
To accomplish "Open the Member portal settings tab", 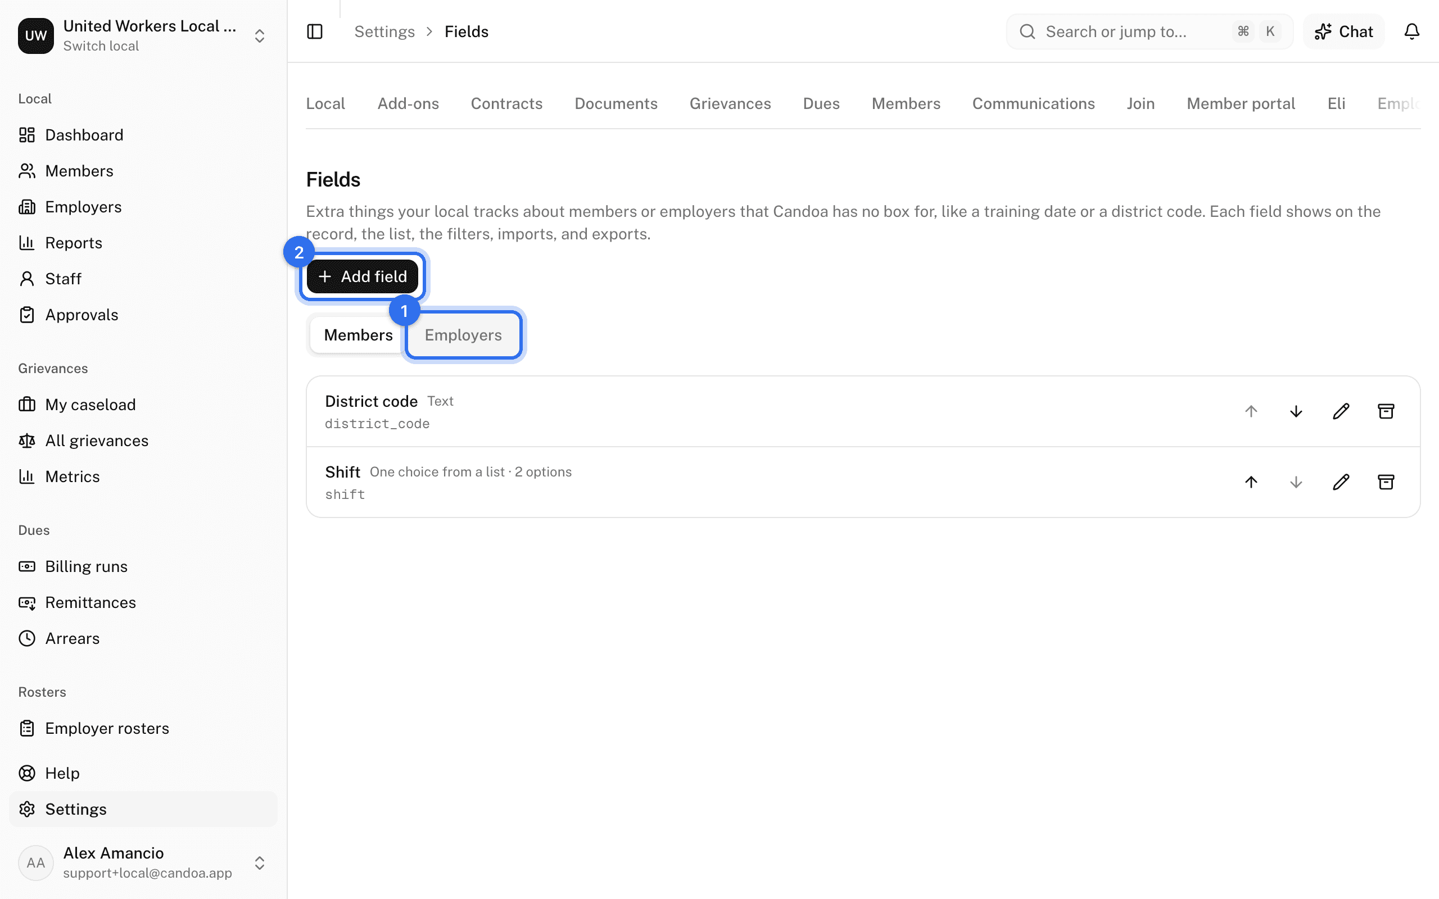I will click(x=1241, y=103).
